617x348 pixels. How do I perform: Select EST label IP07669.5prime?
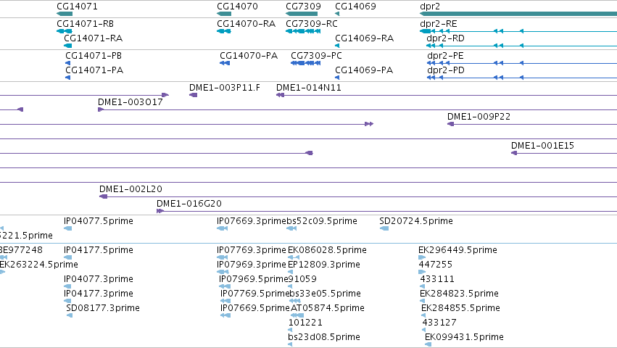tap(255, 308)
